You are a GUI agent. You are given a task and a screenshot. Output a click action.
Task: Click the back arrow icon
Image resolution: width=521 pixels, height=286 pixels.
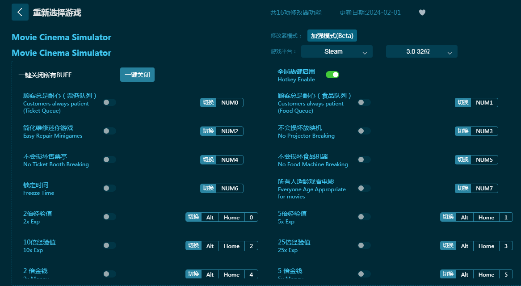point(20,12)
